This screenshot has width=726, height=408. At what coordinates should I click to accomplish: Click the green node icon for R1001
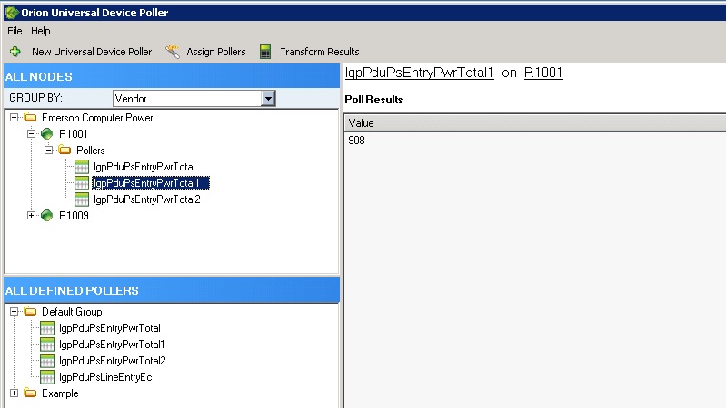pyautogui.click(x=46, y=134)
